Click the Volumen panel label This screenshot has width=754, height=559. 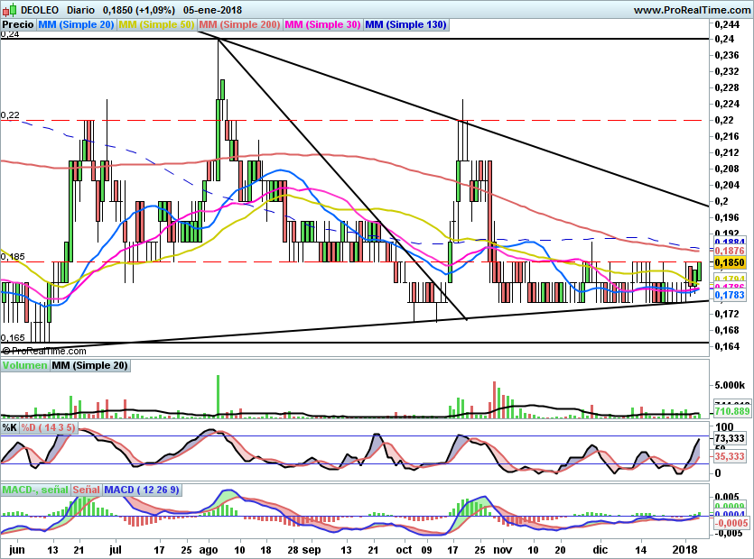(x=24, y=366)
